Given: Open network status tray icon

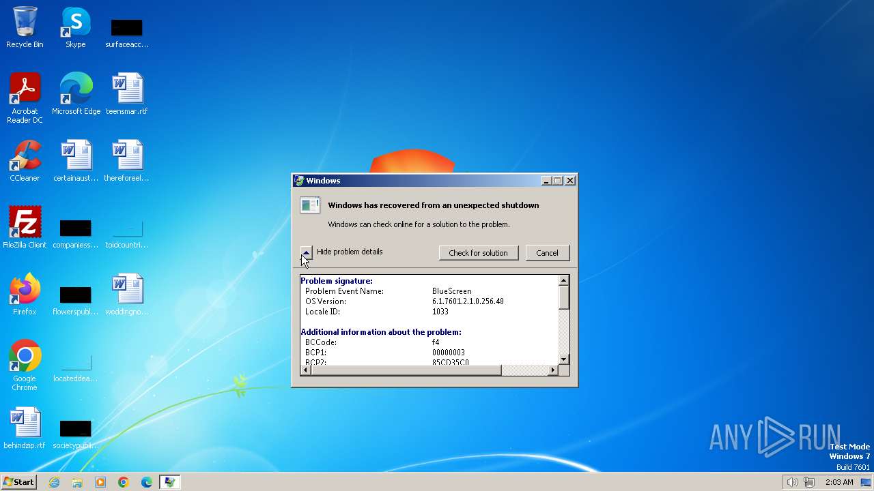Looking at the screenshot, I should [x=809, y=482].
